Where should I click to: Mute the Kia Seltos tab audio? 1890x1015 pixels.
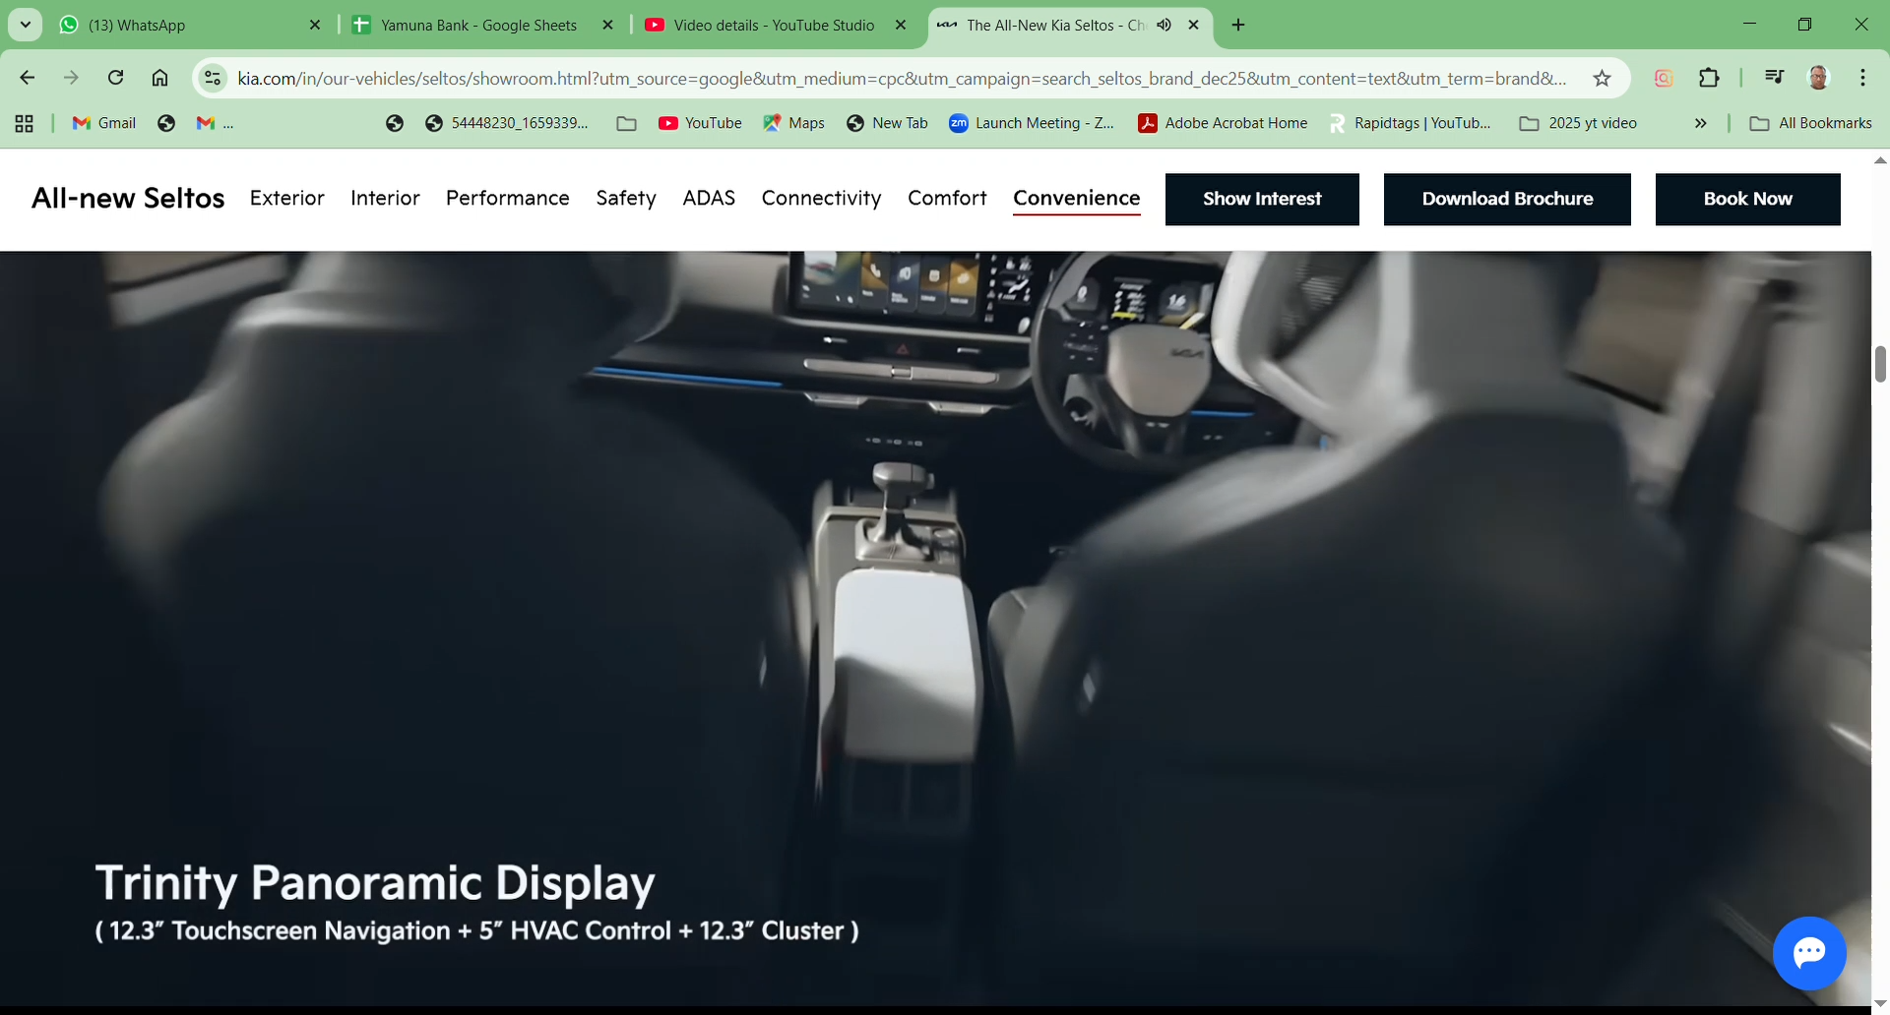pos(1165,25)
